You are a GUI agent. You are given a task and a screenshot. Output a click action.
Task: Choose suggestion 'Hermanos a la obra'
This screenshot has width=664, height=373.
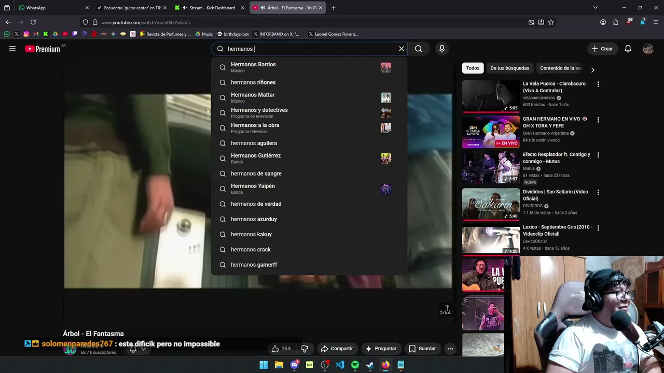pyautogui.click(x=309, y=128)
